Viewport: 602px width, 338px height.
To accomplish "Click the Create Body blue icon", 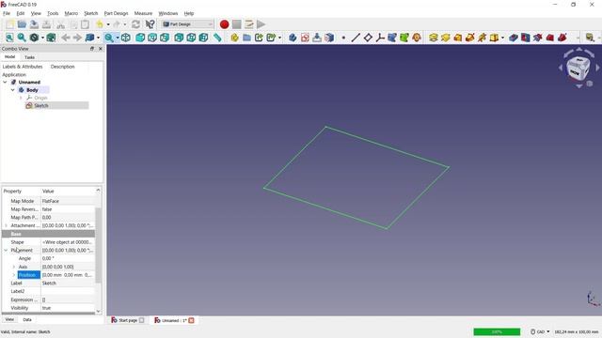I will 293,38.
